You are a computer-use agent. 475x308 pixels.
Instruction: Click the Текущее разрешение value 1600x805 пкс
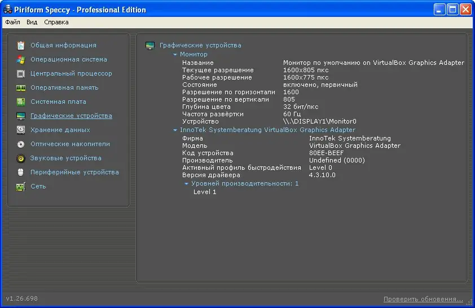pos(306,70)
